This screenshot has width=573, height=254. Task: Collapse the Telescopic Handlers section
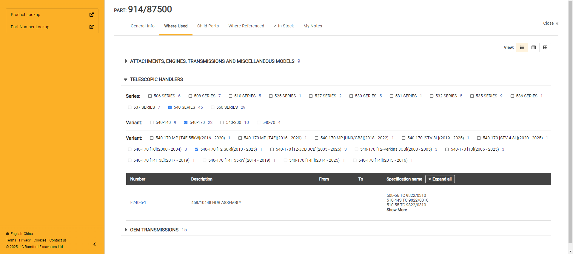126,80
